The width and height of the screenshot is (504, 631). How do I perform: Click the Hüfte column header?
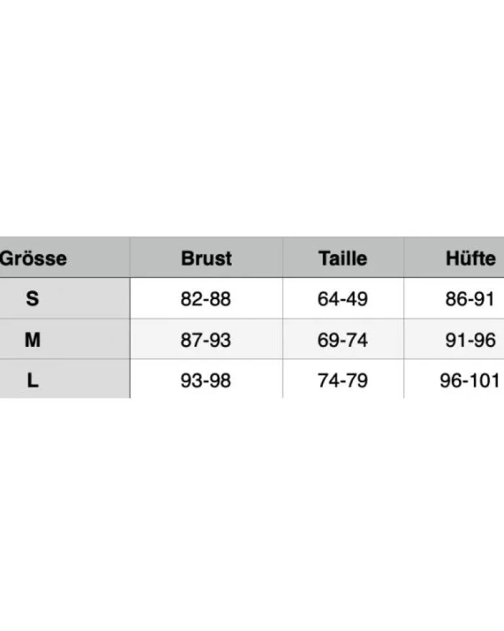tap(471, 258)
